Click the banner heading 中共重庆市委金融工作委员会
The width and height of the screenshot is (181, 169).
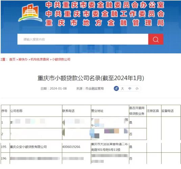pyautogui.click(x=105, y=14)
